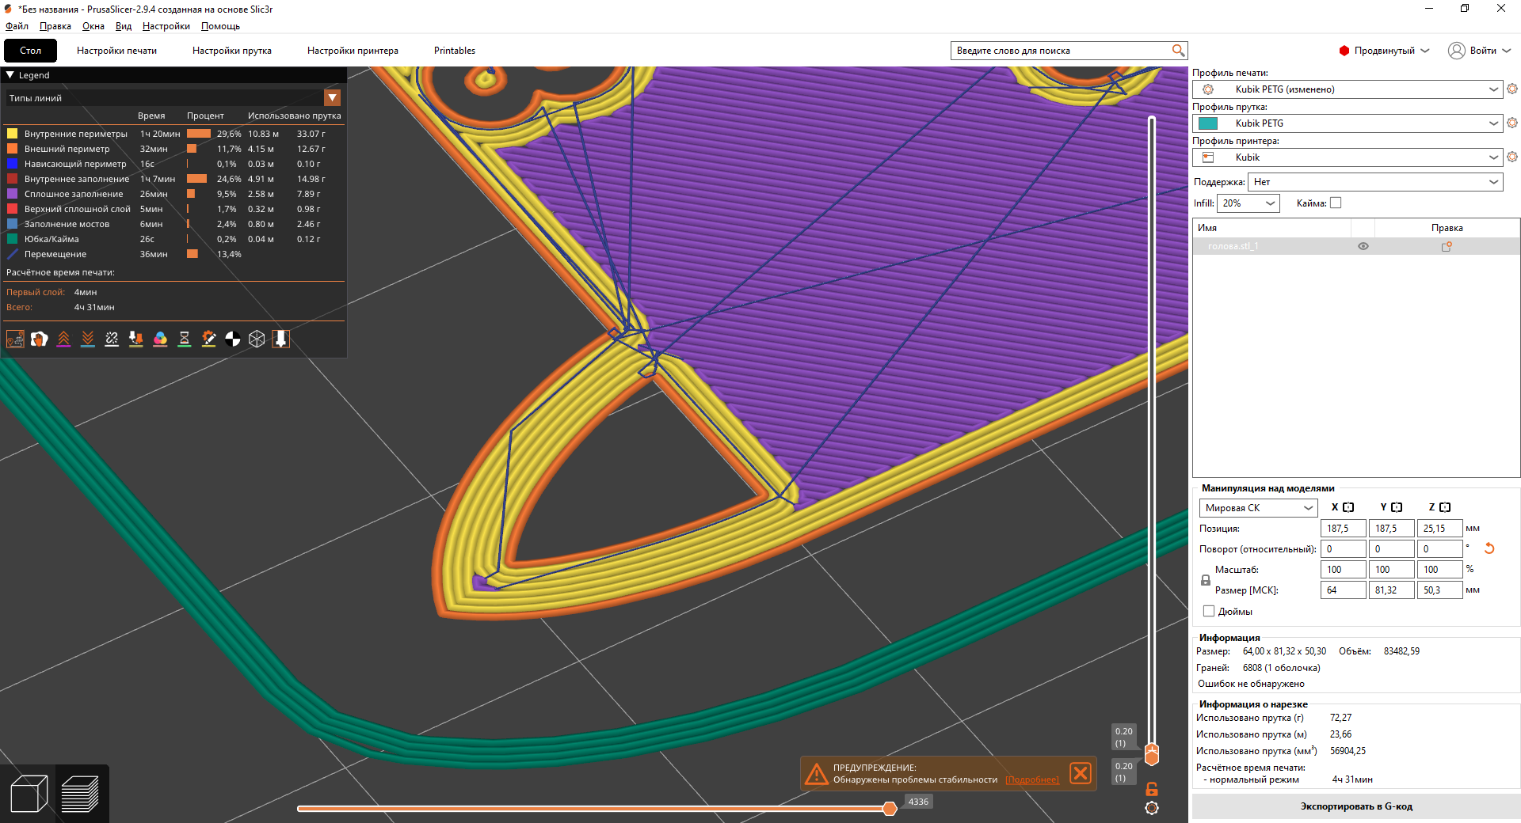Image resolution: width=1521 pixels, height=823 pixels.
Task: Open the Типы линий view type dropdown
Action: 173,98
